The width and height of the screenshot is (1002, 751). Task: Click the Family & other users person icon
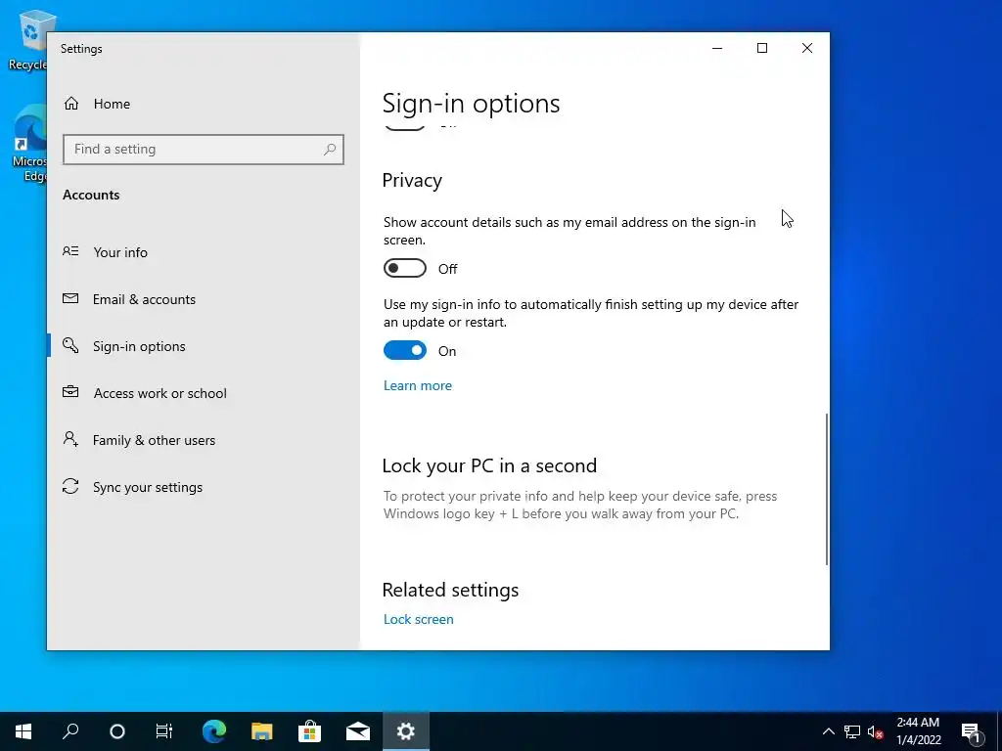pyautogui.click(x=70, y=439)
